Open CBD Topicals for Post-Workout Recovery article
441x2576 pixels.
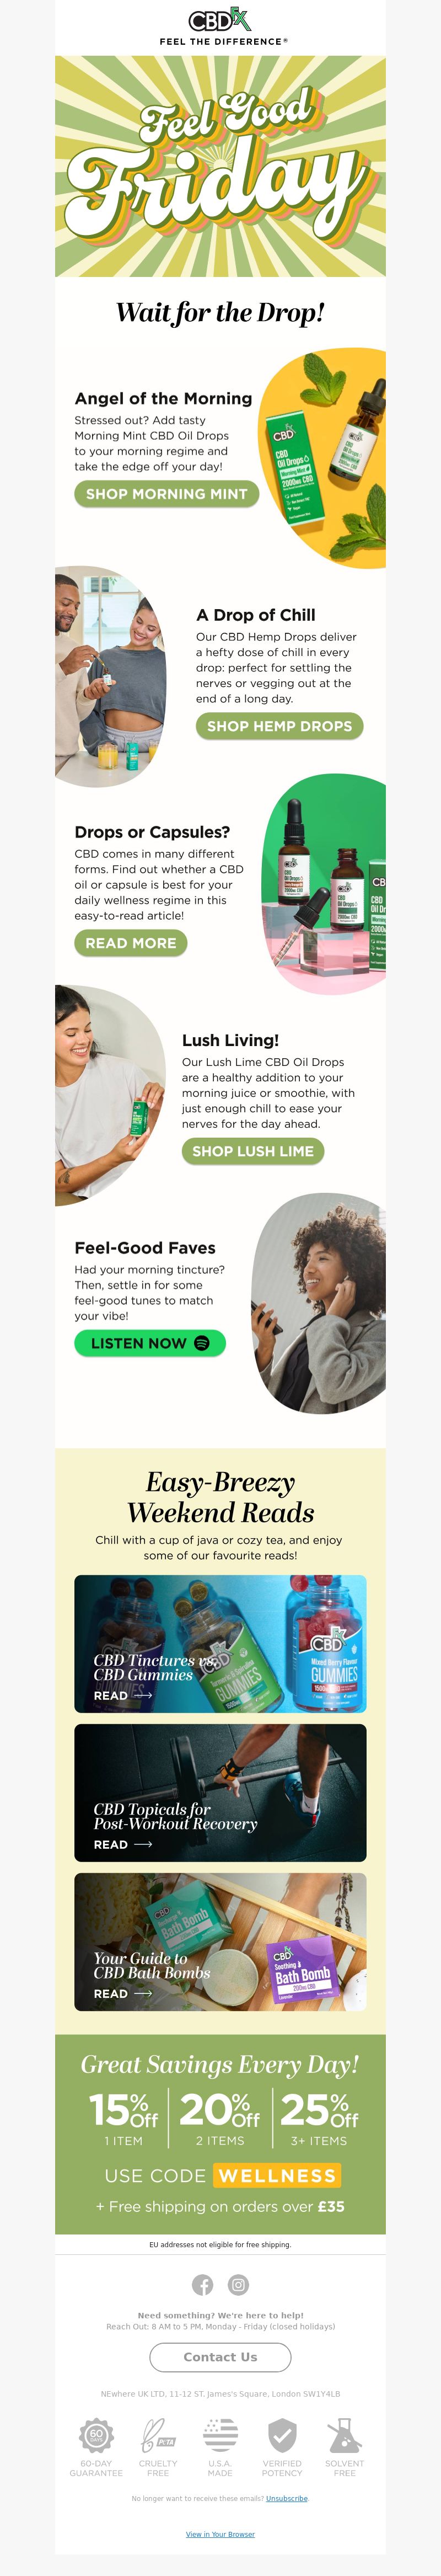(220, 1793)
